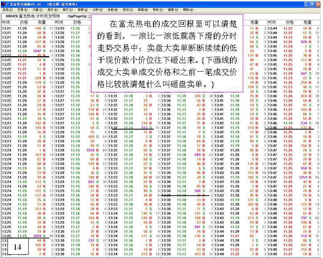Viewport: 323px width, 258px height.
Task: Select the 13:46 trade with volume 410 B
Action: [x=294, y=96]
